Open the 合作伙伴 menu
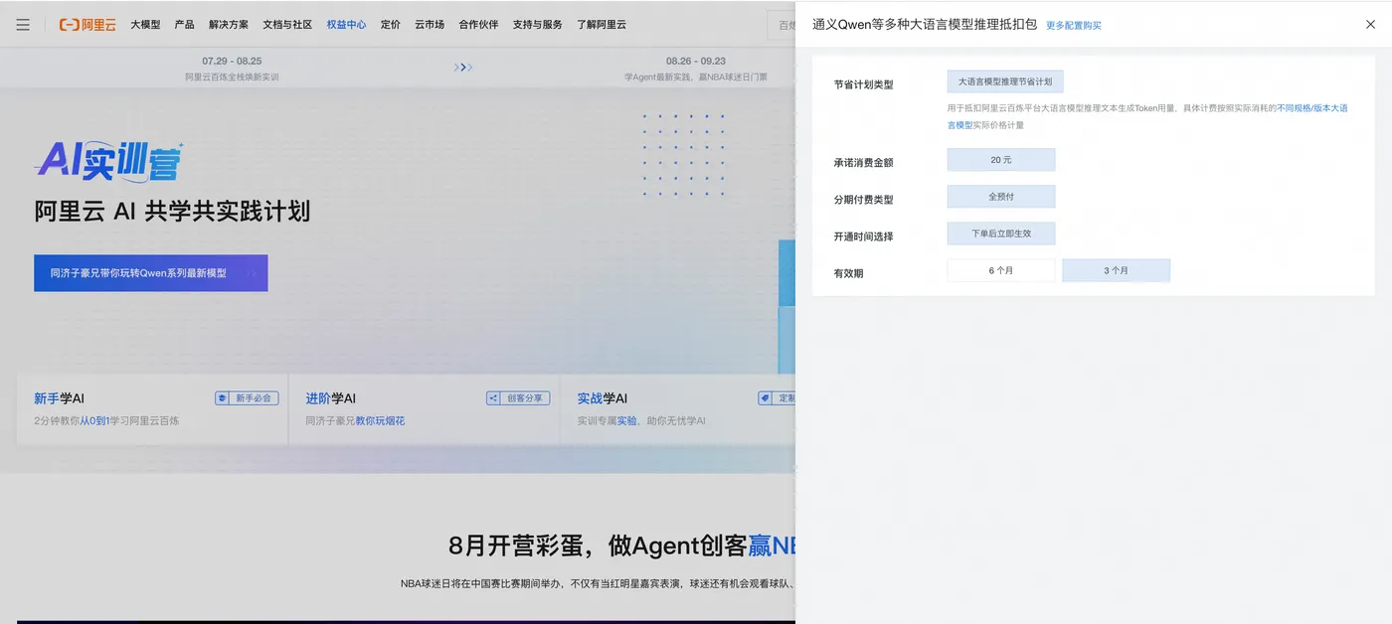The height and width of the screenshot is (624, 1392). pyautogui.click(x=478, y=25)
